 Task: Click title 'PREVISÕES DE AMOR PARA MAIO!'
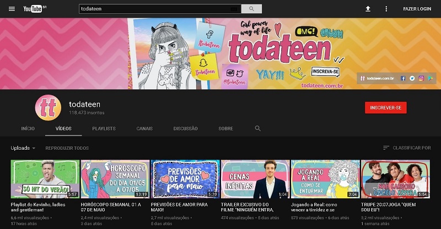[179, 207]
